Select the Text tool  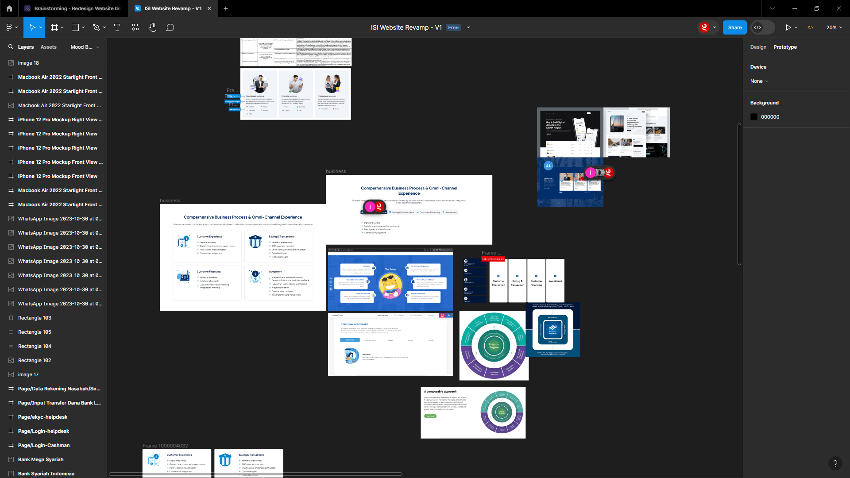point(117,27)
